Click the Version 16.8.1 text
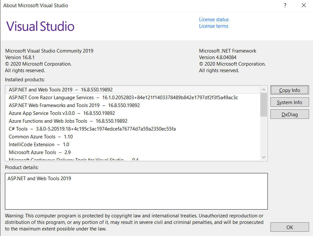 [20, 57]
